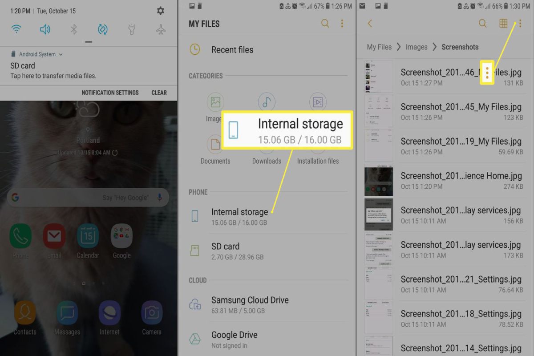Search files in MY FILES screen
Viewport: 534px width, 356px height.
click(325, 24)
